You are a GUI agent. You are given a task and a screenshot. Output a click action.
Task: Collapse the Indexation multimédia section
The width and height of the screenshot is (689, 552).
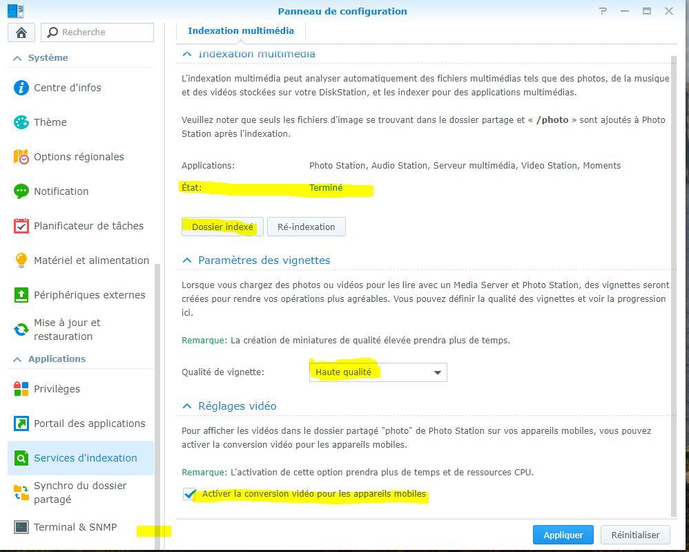coord(187,54)
